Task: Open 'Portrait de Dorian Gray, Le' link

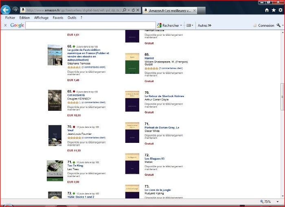Action: (162, 127)
